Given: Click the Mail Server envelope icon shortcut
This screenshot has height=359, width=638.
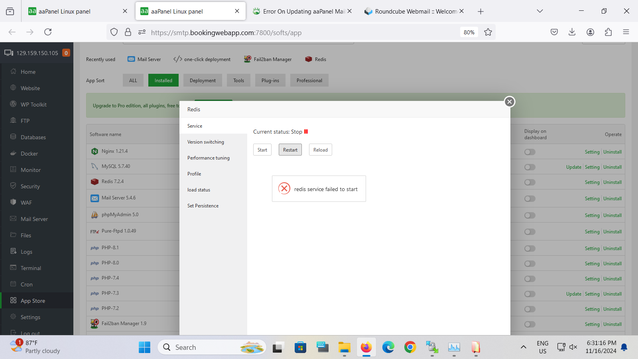Looking at the screenshot, I should tap(131, 59).
